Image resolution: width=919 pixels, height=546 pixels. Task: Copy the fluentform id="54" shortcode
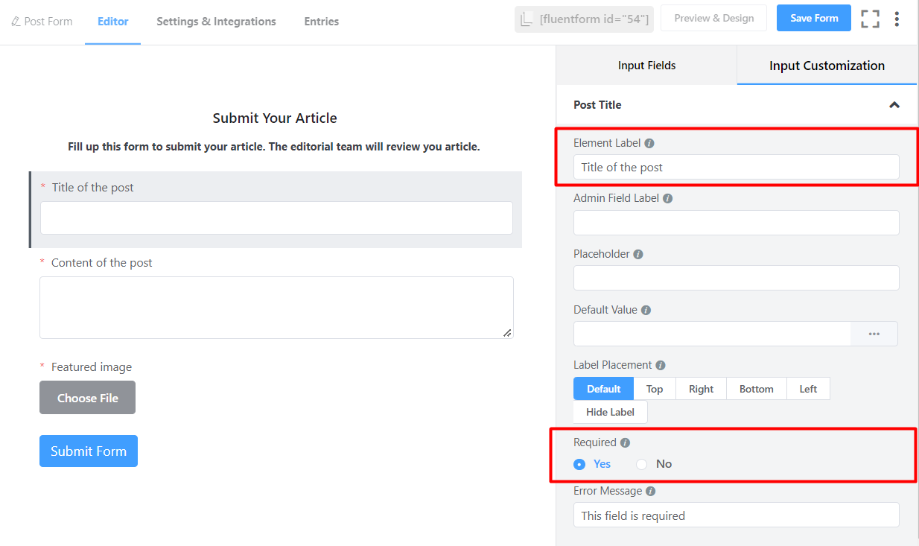[x=584, y=19]
